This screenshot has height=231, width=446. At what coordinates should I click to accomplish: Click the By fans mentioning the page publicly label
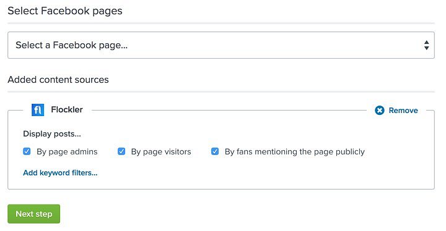[295, 152]
